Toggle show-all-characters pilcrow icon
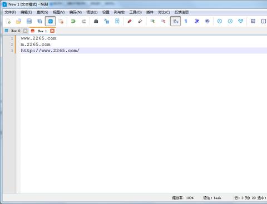Viewport: 267px width, 204px height. (186, 21)
